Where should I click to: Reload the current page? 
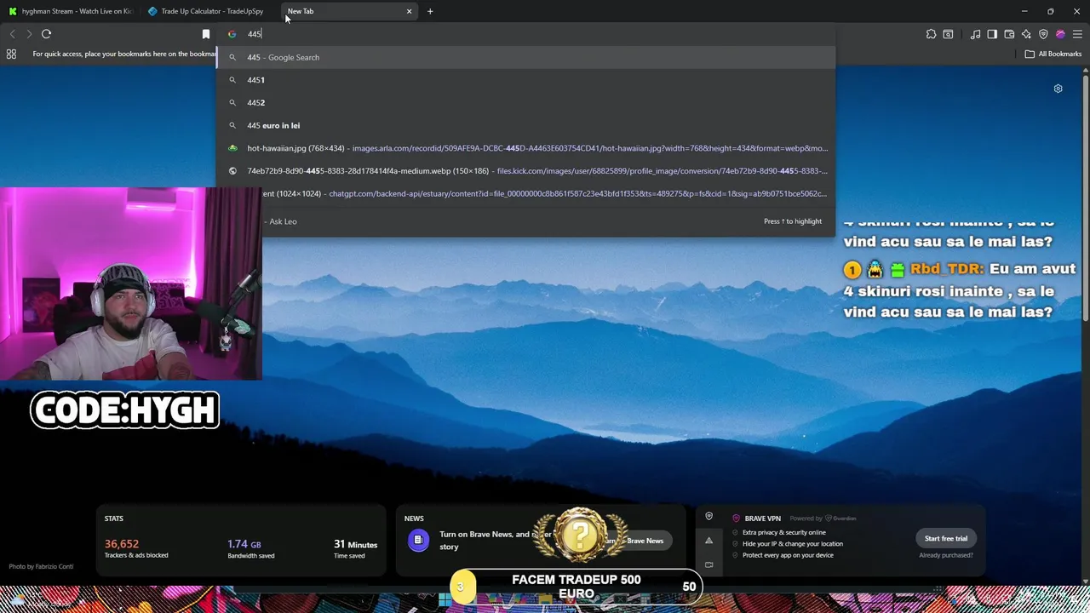point(46,34)
